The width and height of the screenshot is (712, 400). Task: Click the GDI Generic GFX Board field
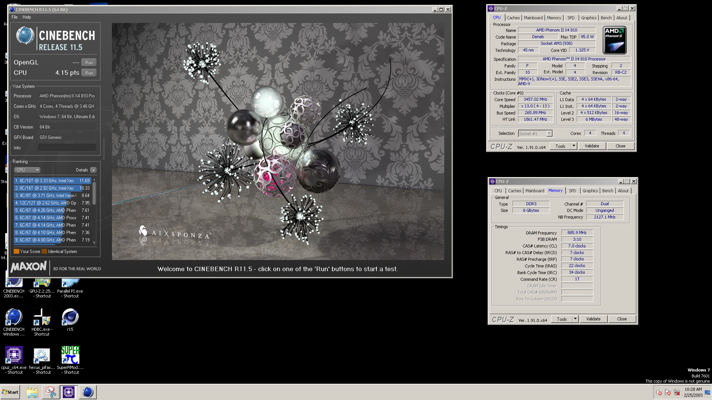(x=67, y=137)
